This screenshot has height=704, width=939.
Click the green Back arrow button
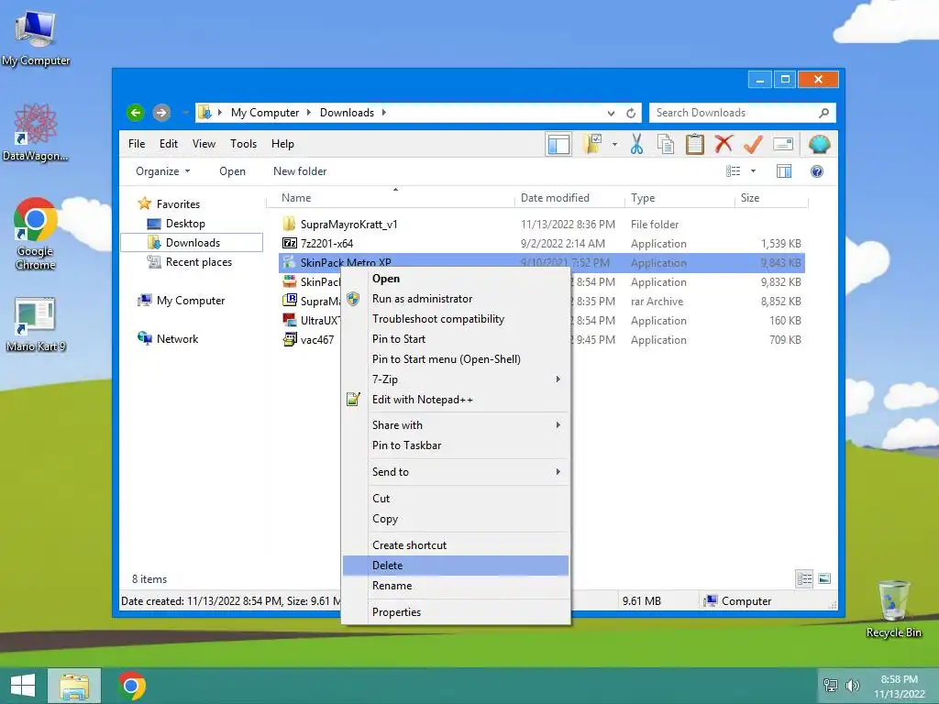(136, 113)
